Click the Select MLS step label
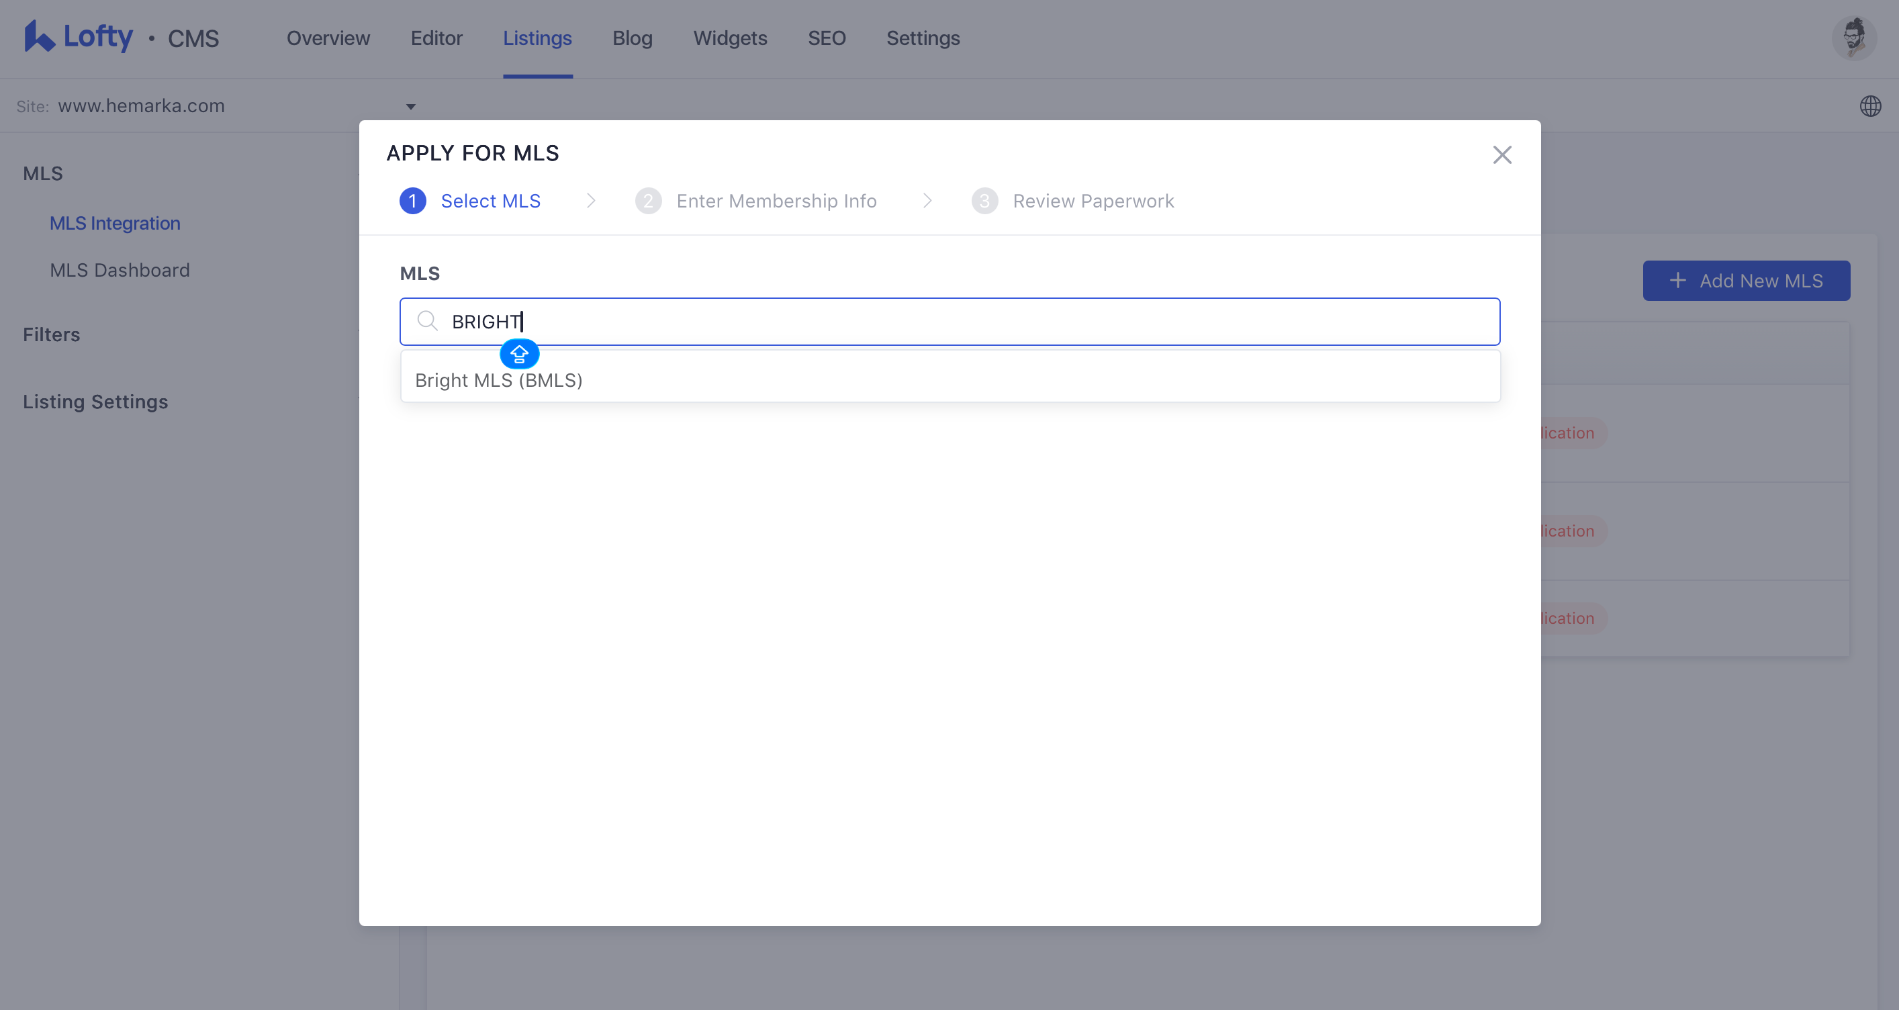Viewport: 1899px width, 1010px height. (x=490, y=201)
